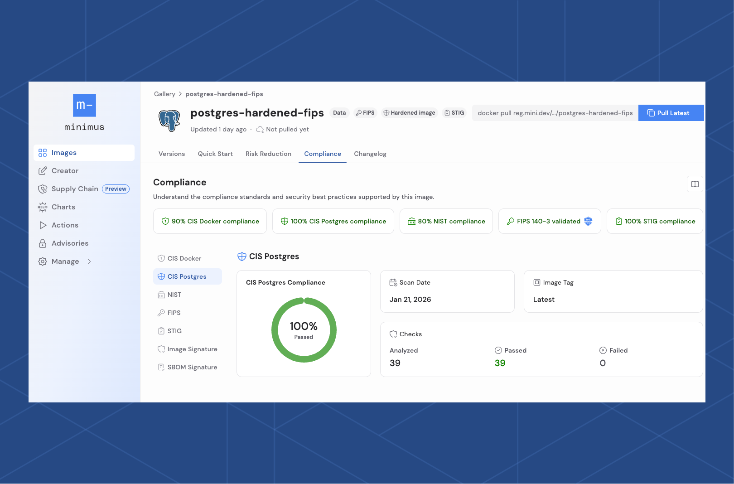Switch to the Risk Reduction tab
Screen dimensions: 734x484
pyautogui.click(x=268, y=154)
